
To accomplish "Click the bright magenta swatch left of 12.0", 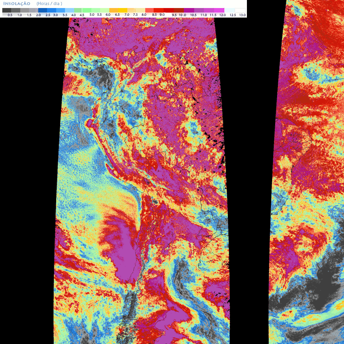I will 219,10.
